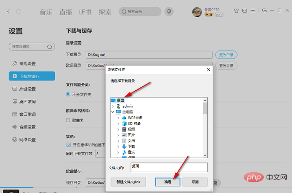Click the folder tree scrollbar down arrow

(x=205, y=155)
